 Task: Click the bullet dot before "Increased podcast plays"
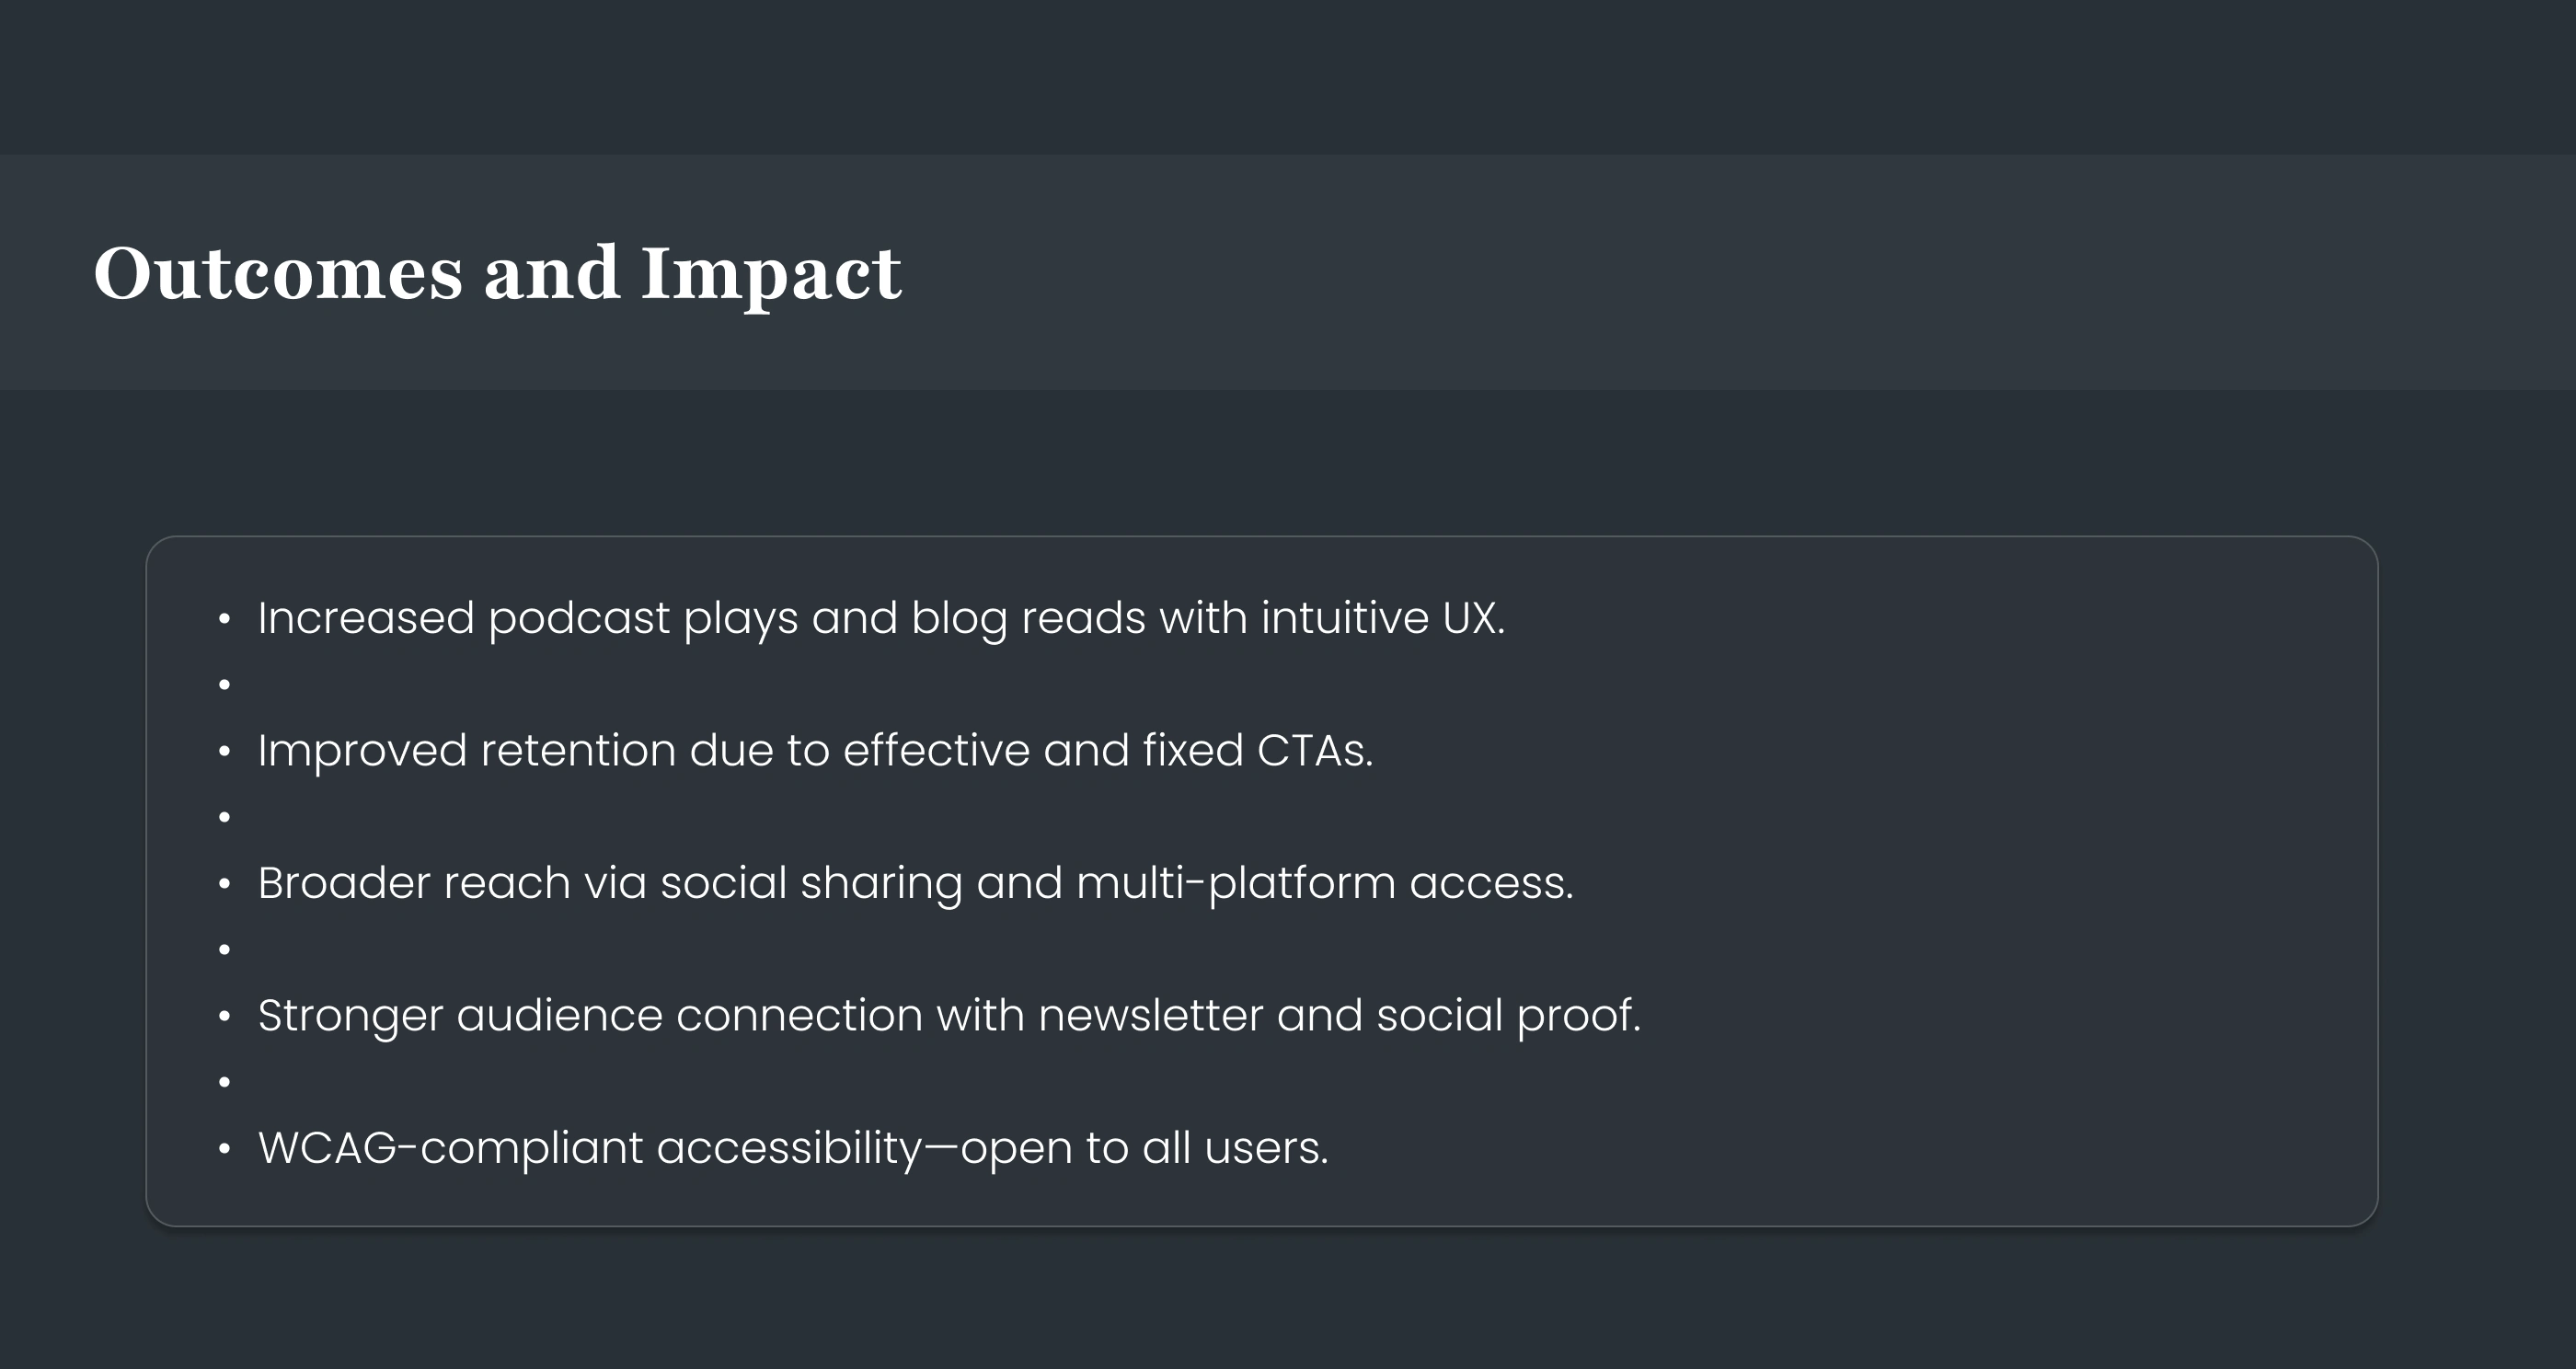224,619
